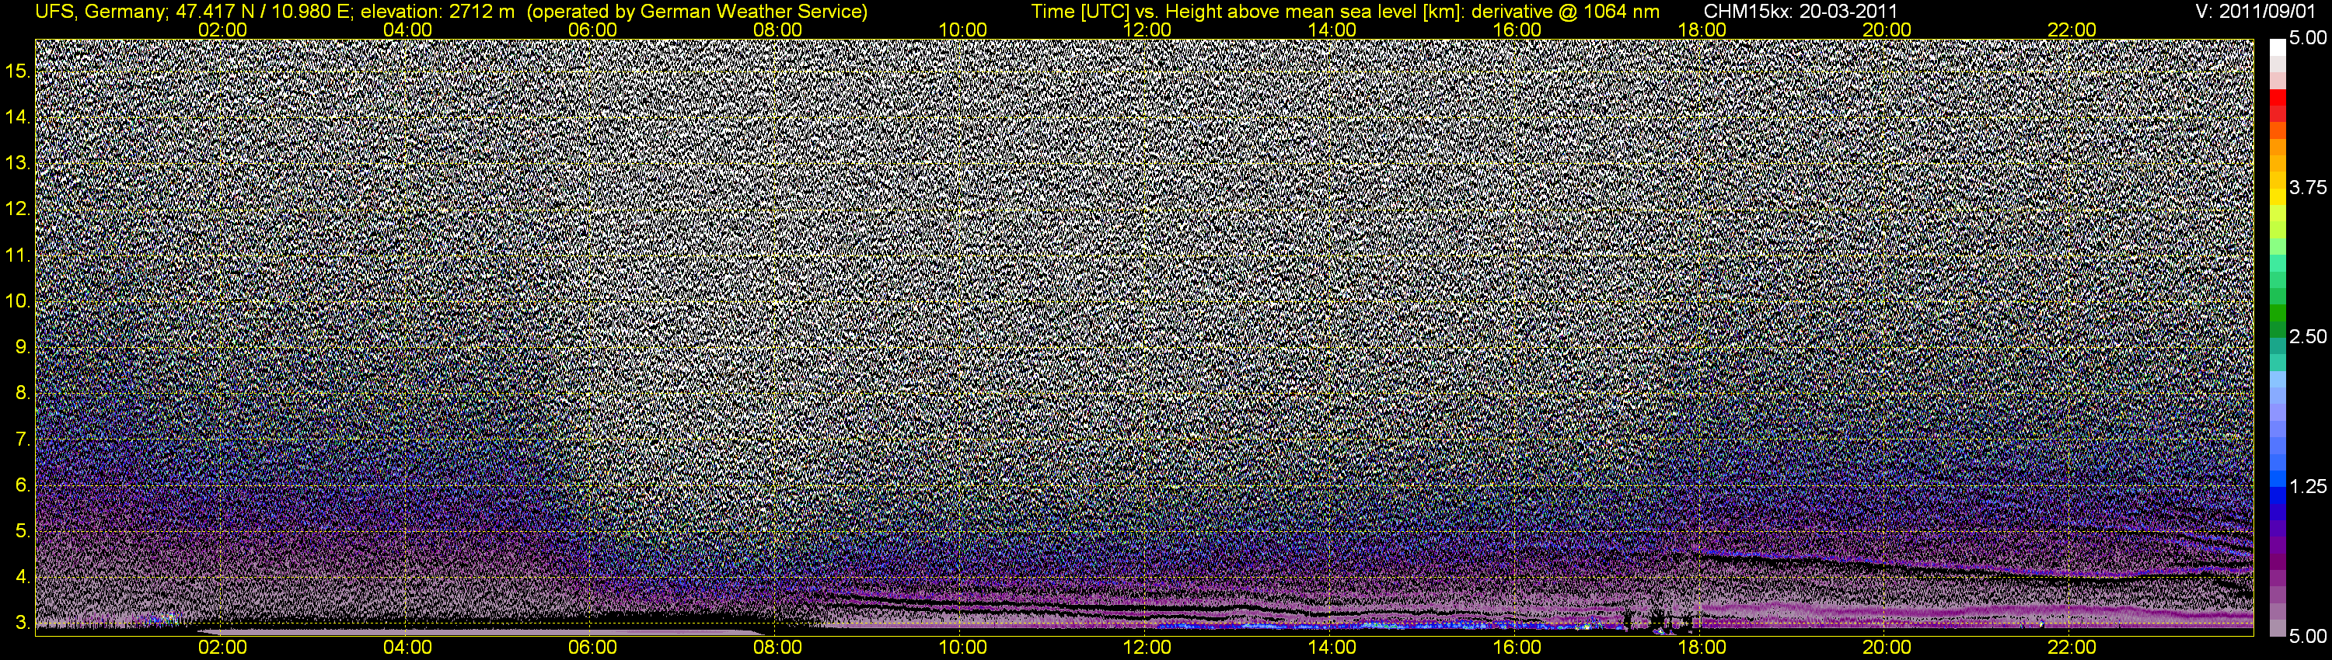
Task: Click the '10:00' label on the bottom time axis
Action: pyautogui.click(x=962, y=648)
